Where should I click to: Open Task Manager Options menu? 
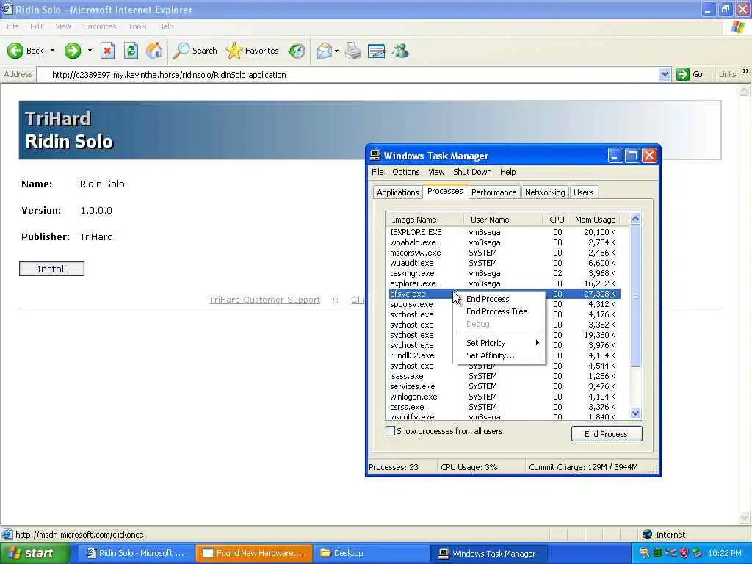405,172
